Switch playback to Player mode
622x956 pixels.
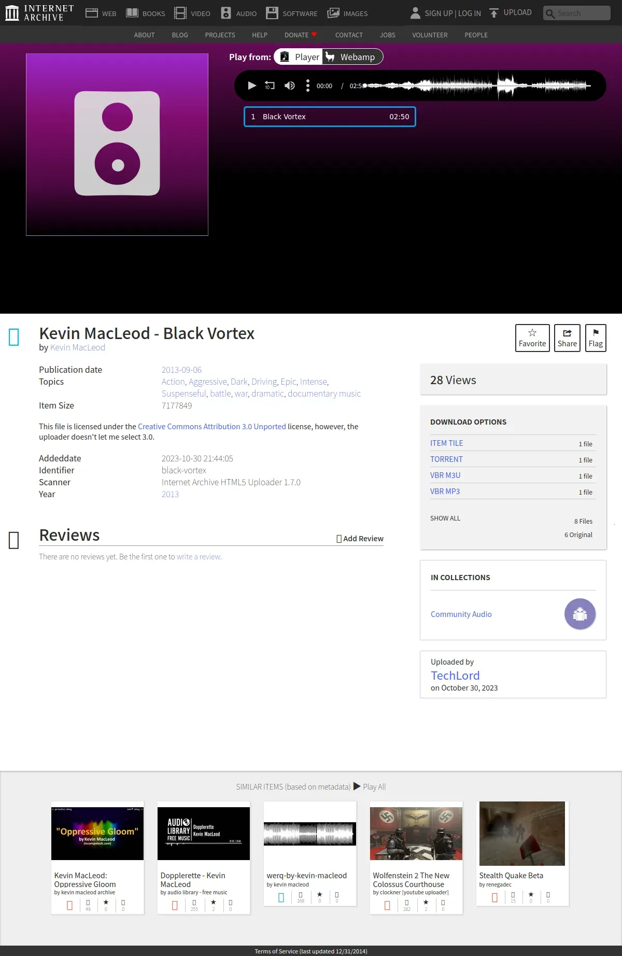pyautogui.click(x=299, y=57)
